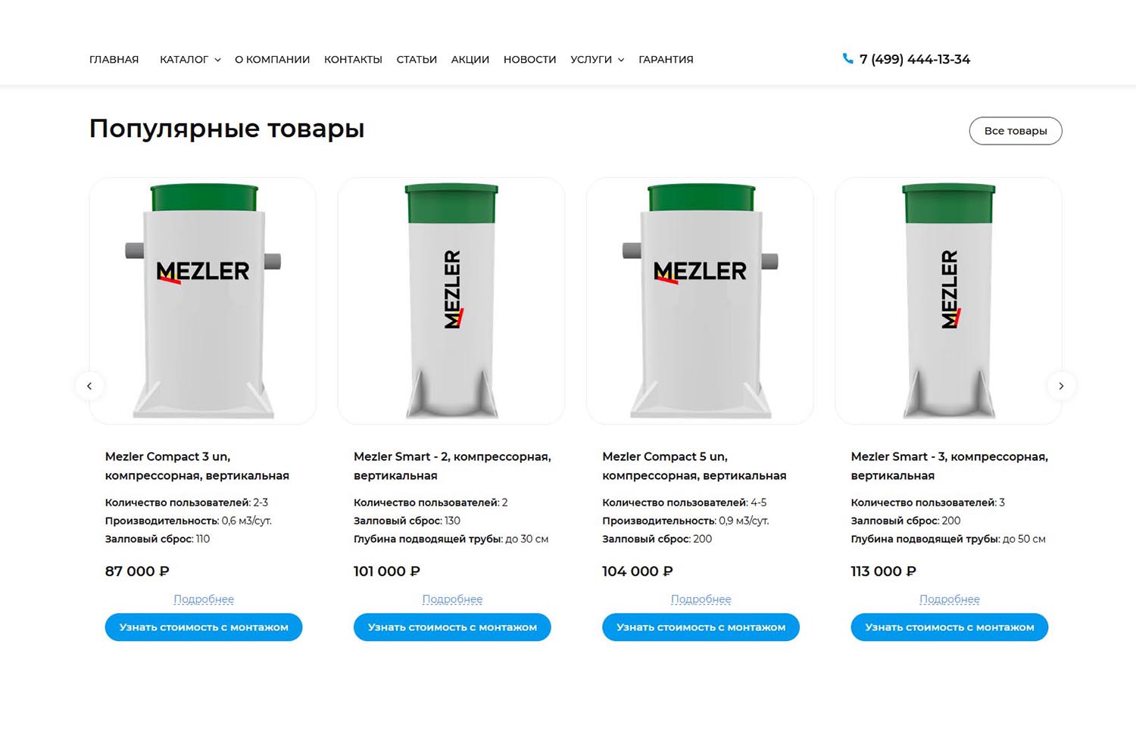The height and width of the screenshot is (756, 1136).
Task: Click Подробнее under the 87 000 ₽ product
Action: (x=204, y=599)
